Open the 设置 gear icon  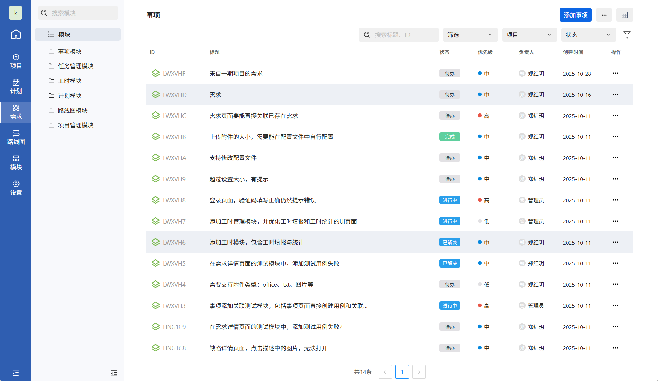(x=16, y=188)
